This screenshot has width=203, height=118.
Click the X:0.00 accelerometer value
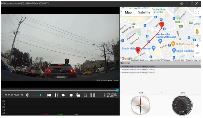(45, 114)
